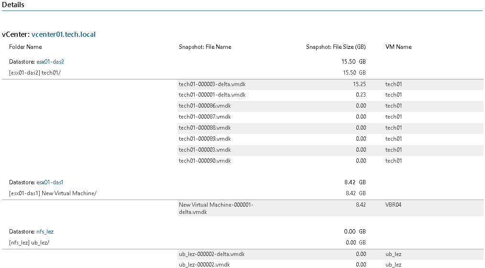
Task: Select the tech01-000001-delta.vmdk row
Action: pos(331,95)
